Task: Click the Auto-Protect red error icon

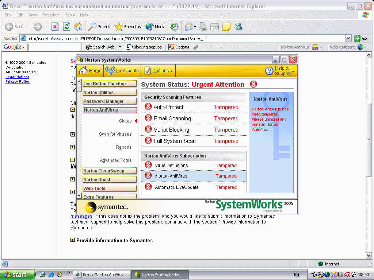Action: pos(148,107)
